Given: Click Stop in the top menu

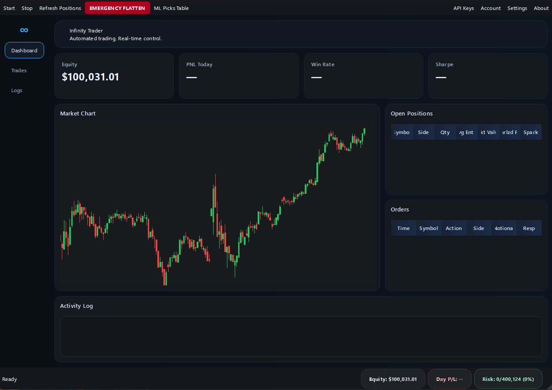Looking at the screenshot, I should click(27, 8).
